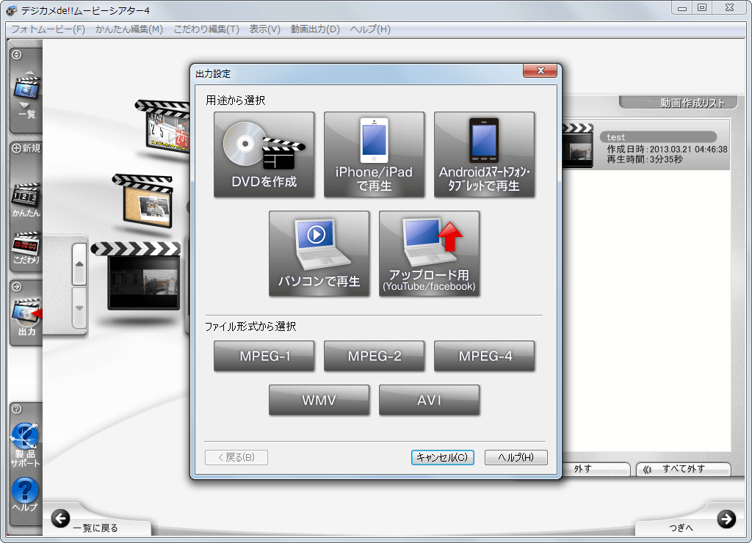Select MPEG-1 file format
The height and width of the screenshot is (543, 752).
tap(264, 356)
